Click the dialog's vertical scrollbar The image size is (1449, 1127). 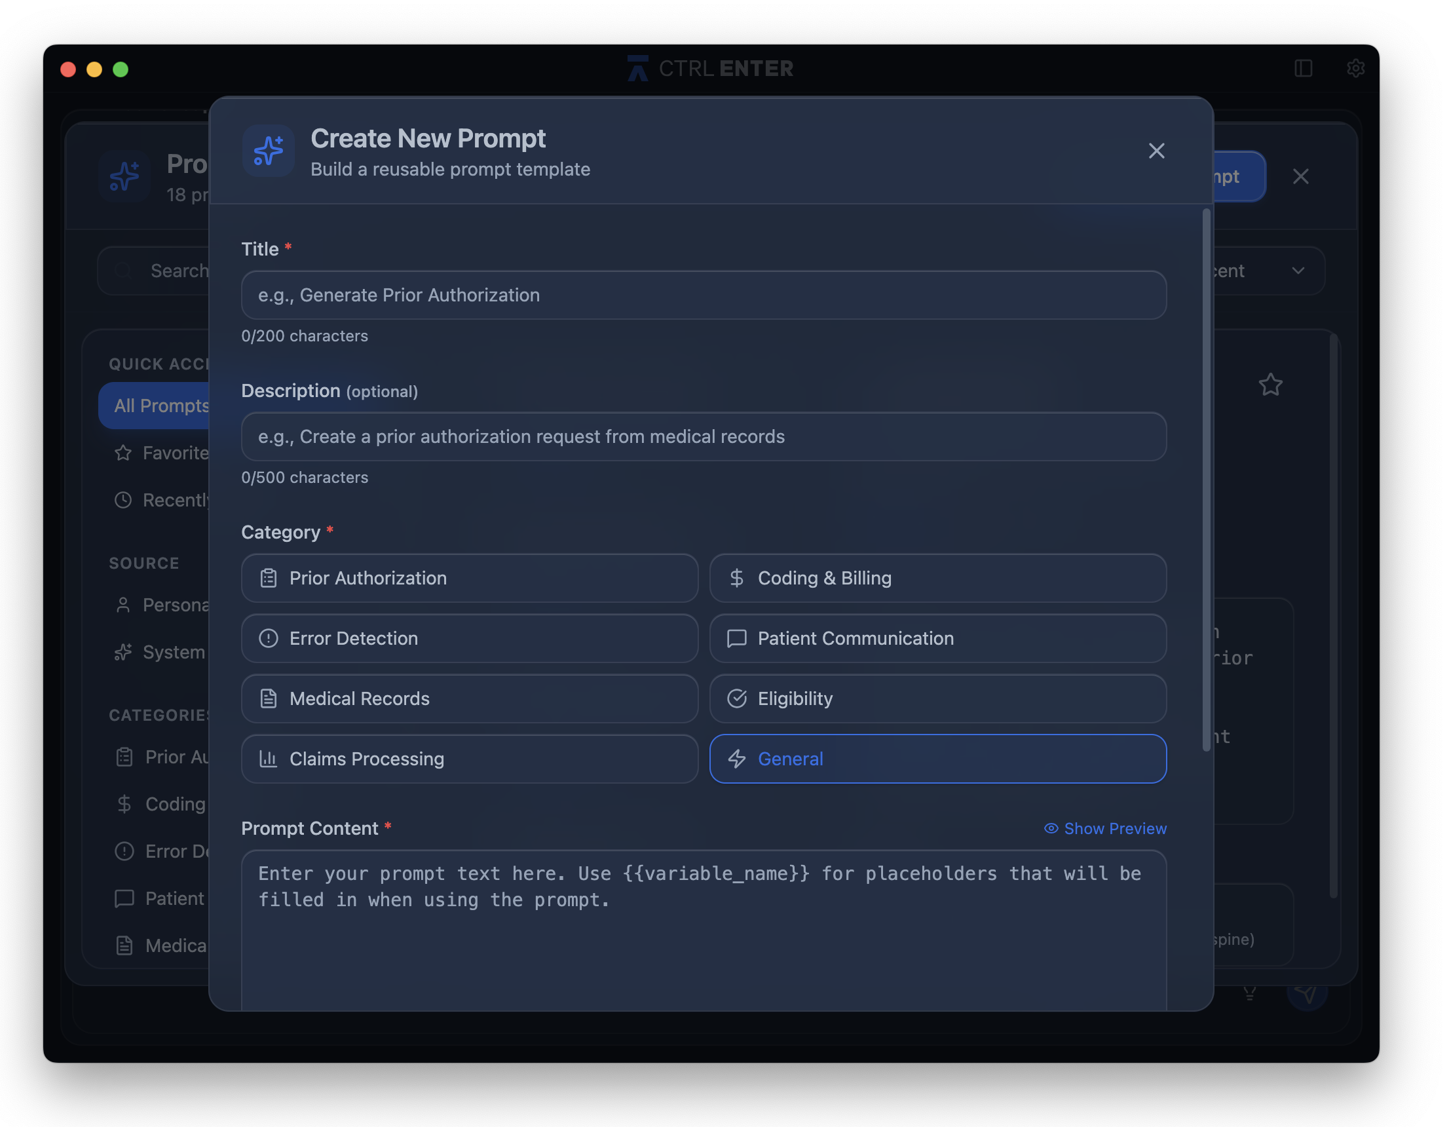(x=1206, y=478)
